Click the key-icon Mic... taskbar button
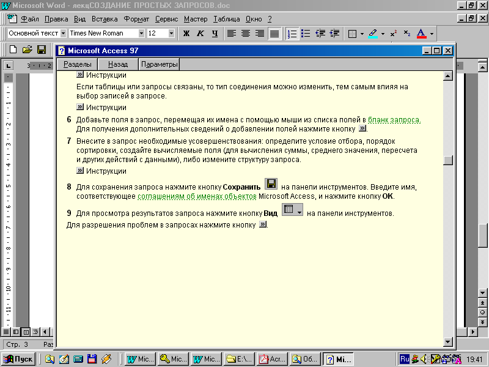Image resolution: width=489 pixels, height=367 pixels. click(x=174, y=359)
